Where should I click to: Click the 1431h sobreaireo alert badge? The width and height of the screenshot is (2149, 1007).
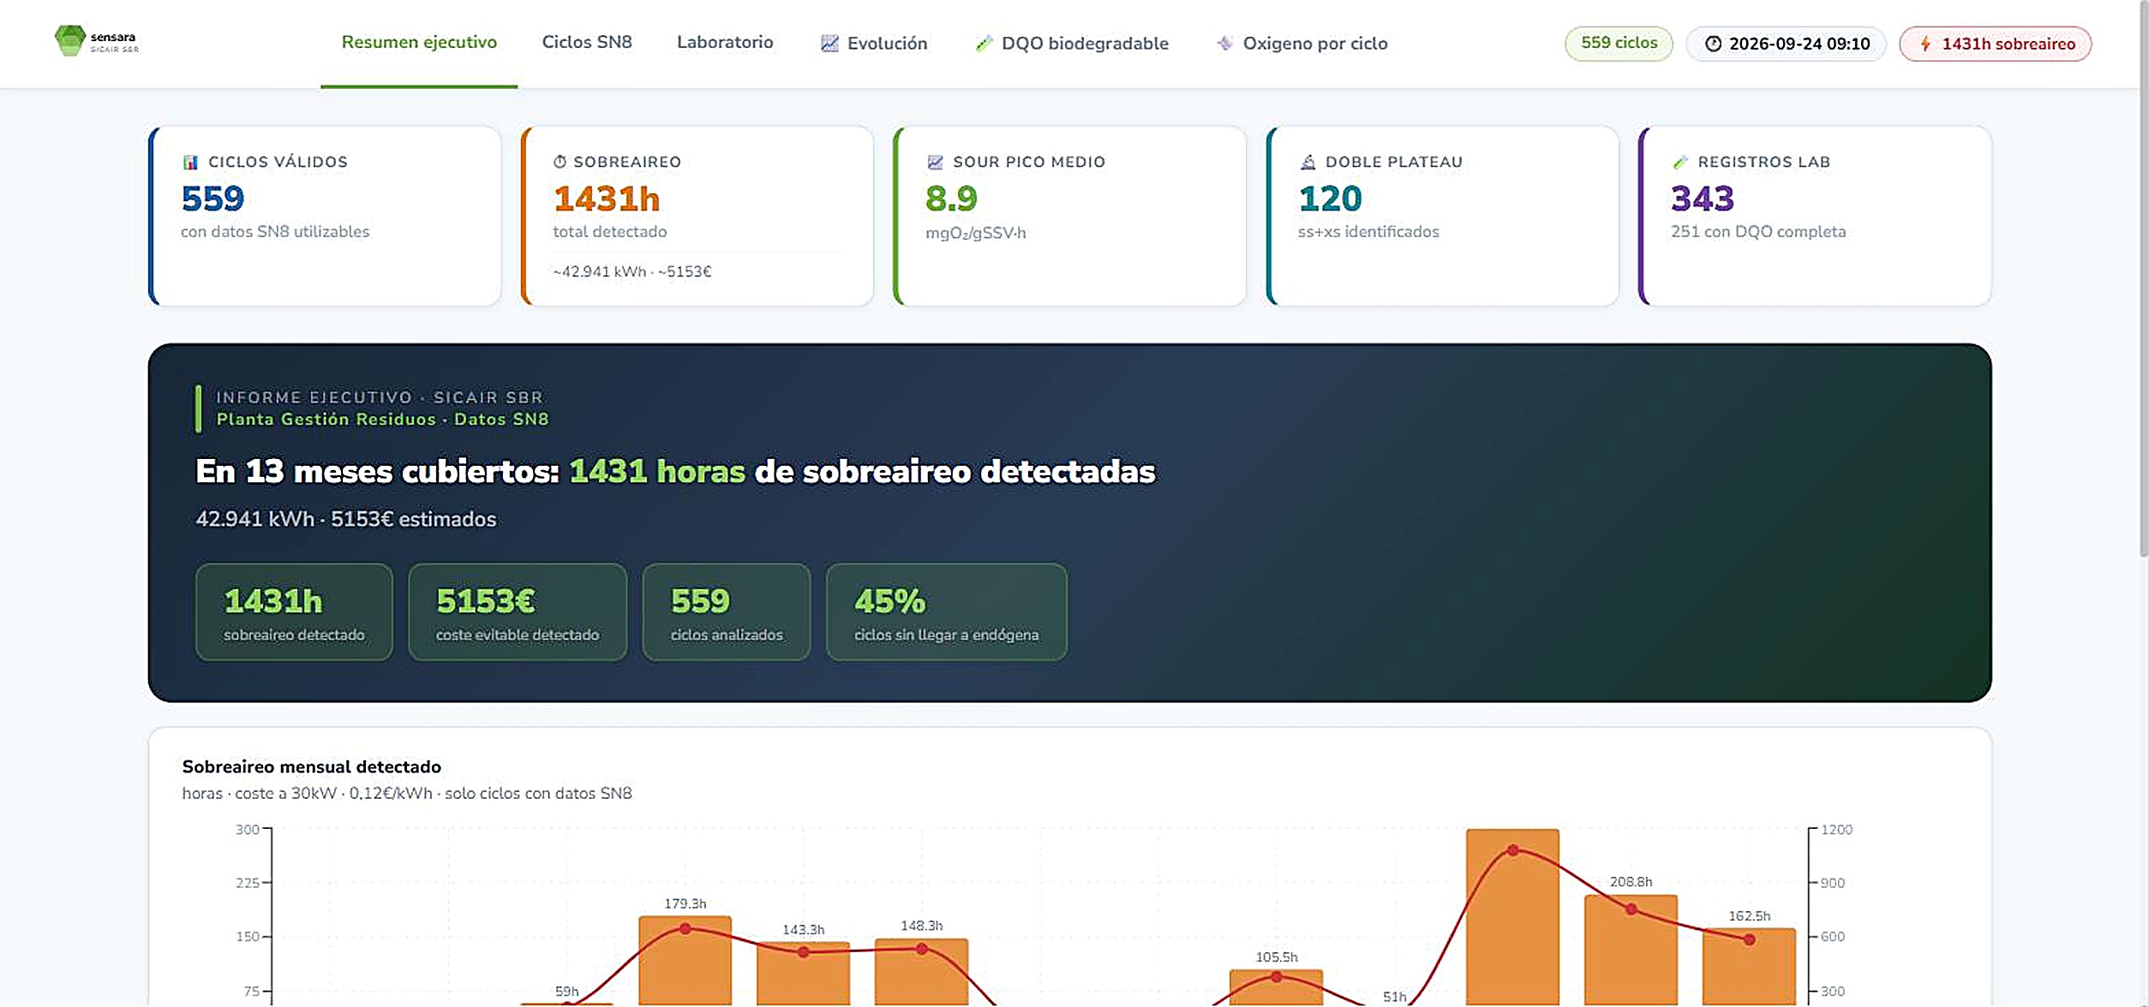(1996, 44)
